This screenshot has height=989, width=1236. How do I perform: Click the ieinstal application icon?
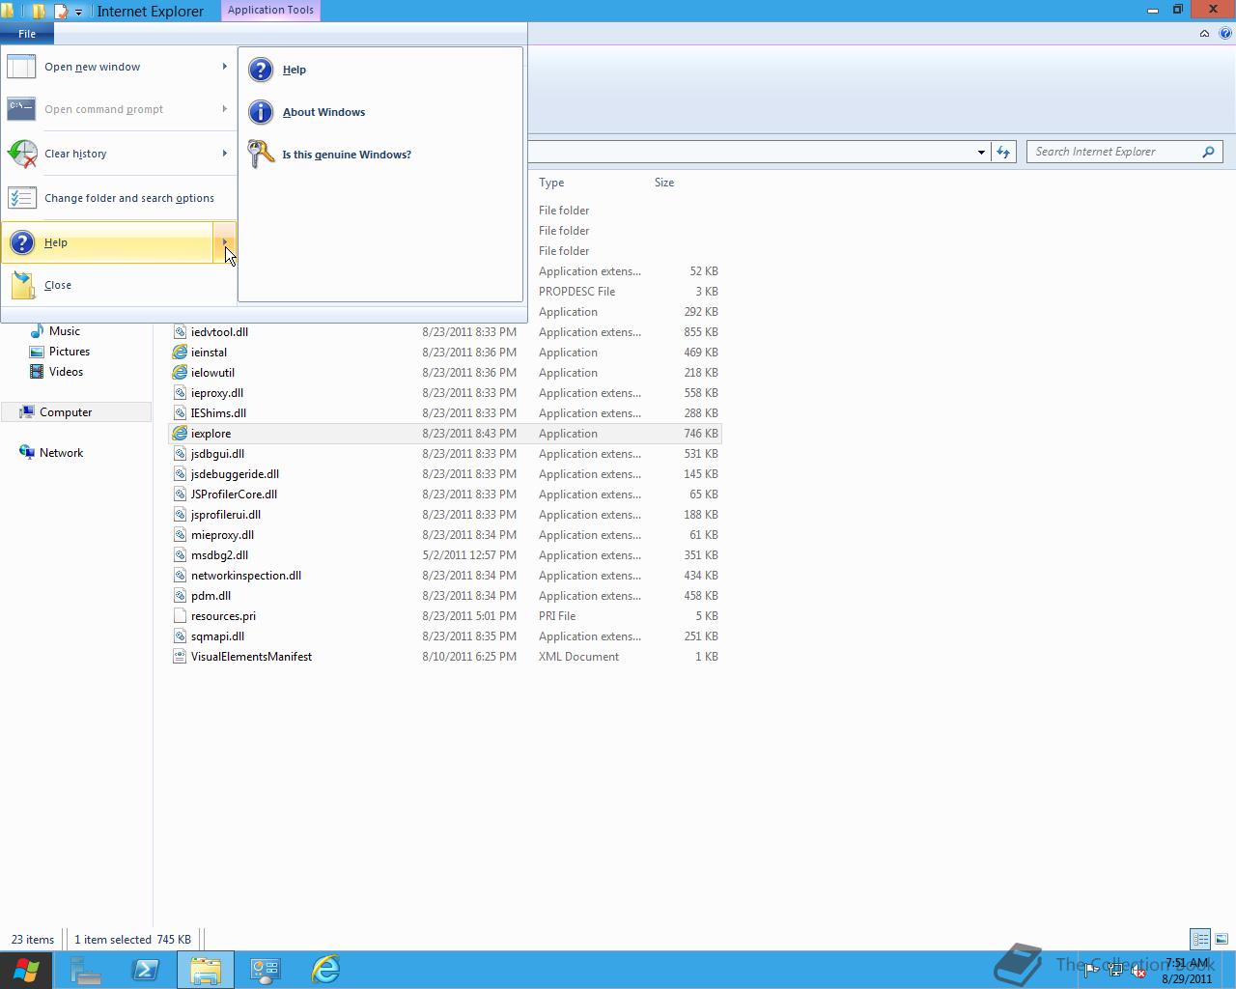[180, 353]
